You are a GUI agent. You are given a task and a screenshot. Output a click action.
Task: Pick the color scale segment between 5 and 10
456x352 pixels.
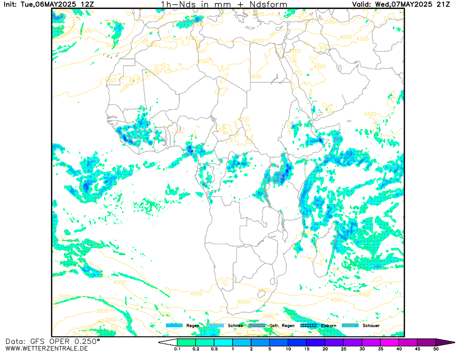279,342
